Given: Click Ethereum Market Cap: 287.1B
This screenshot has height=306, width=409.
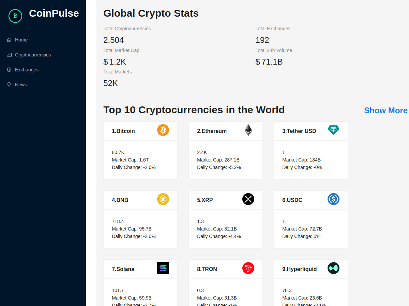Looking at the screenshot, I should coord(218,160).
